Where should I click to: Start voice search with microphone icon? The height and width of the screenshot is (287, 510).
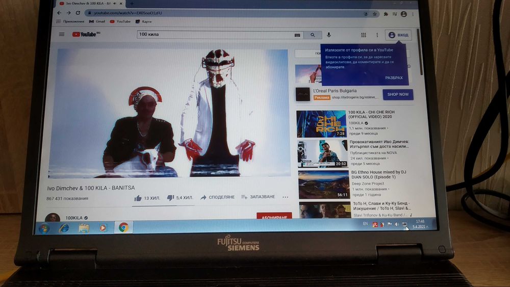pyautogui.click(x=329, y=35)
